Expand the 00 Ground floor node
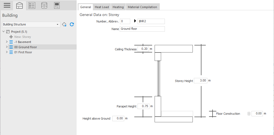Viewport: 274px width, 135px height. [x=7, y=47]
